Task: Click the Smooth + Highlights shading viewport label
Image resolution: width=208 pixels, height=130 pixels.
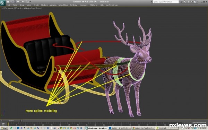Action: pyautogui.click(x=23, y=8)
